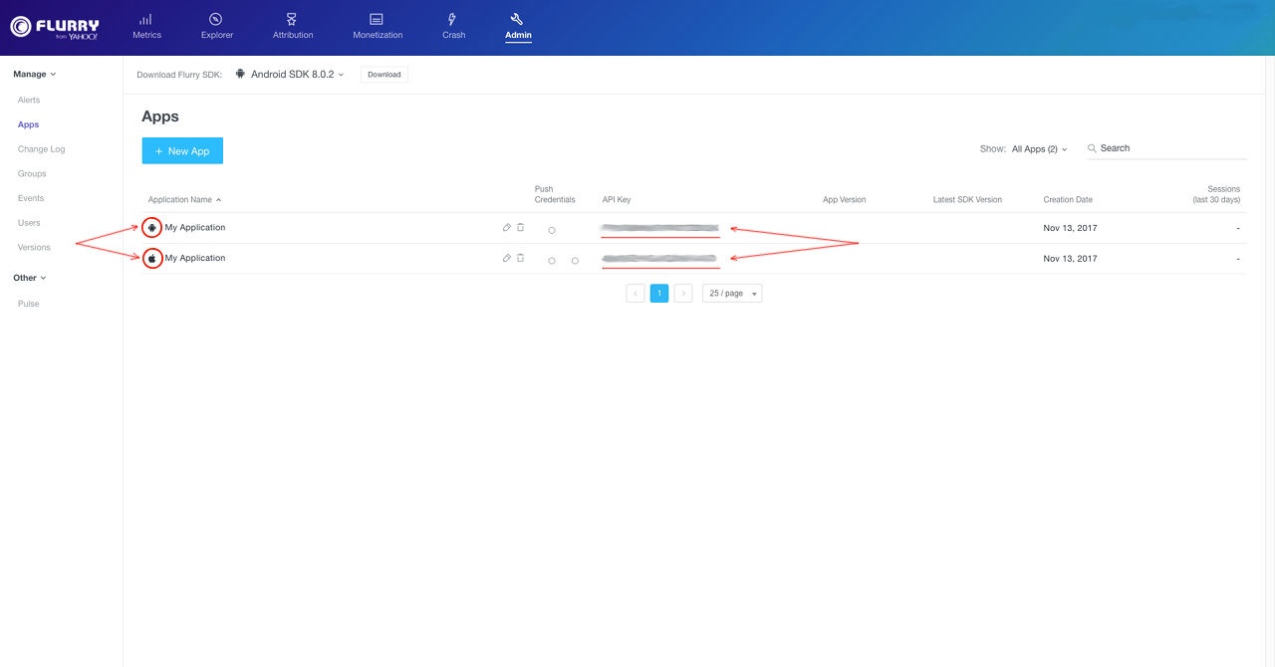The width and height of the screenshot is (1275, 667).
Task: Click the Download SDK button
Action: tap(383, 75)
